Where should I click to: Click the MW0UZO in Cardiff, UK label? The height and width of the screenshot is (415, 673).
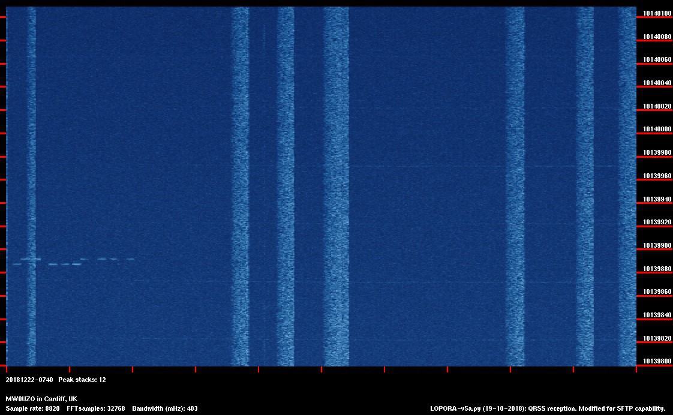click(41, 399)
